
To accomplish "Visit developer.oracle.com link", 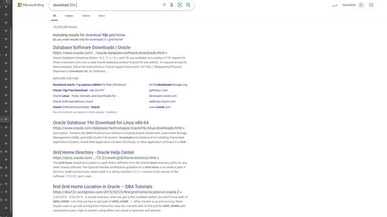I will coord(163,96).
